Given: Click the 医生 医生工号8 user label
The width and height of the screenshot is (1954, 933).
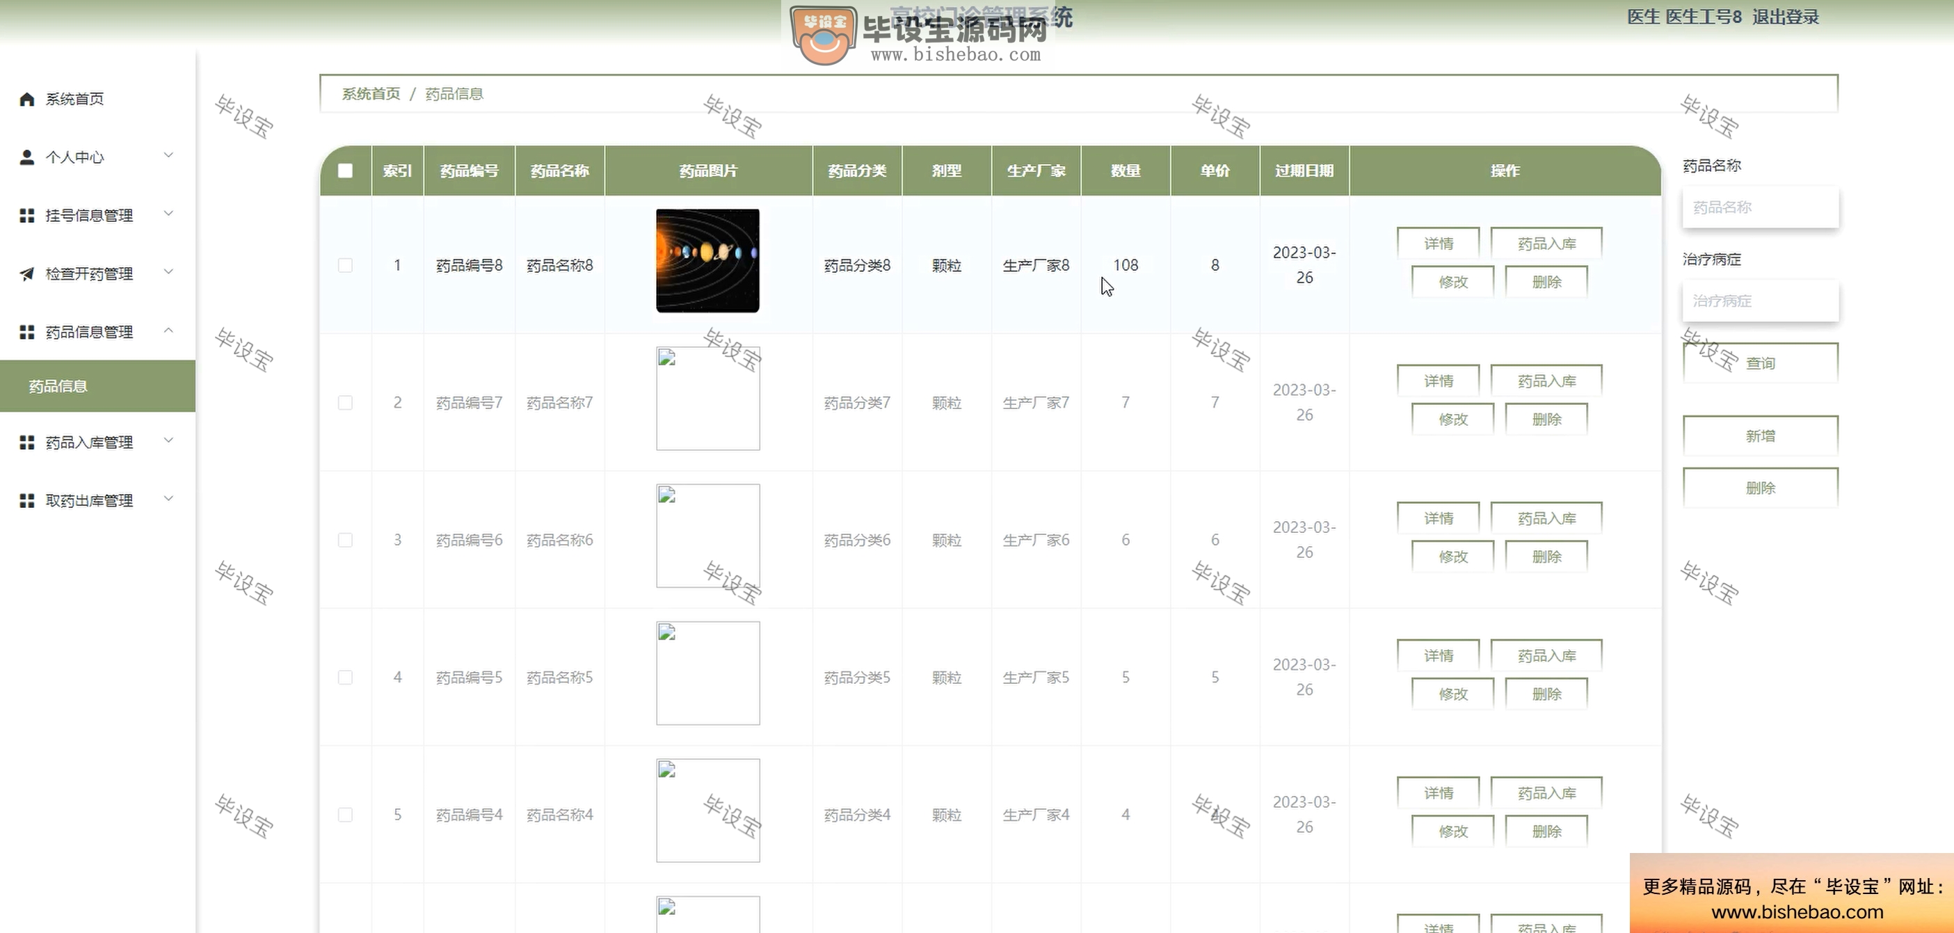Looking at the screenshot, I should tap(1684, 17).
